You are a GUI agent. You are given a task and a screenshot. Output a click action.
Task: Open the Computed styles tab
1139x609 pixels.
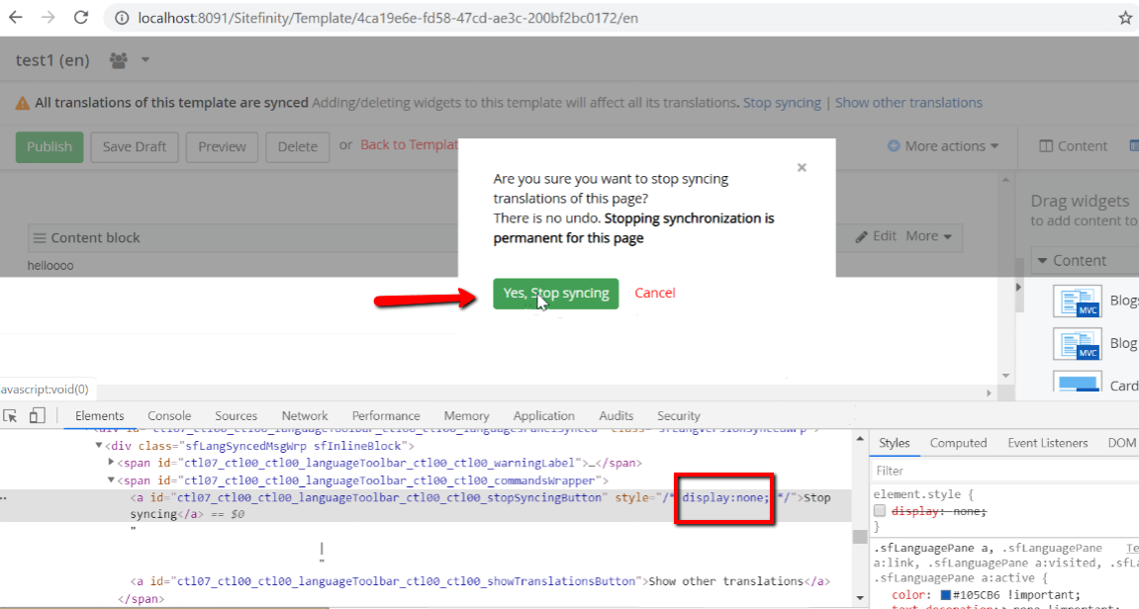click(958, 443)
